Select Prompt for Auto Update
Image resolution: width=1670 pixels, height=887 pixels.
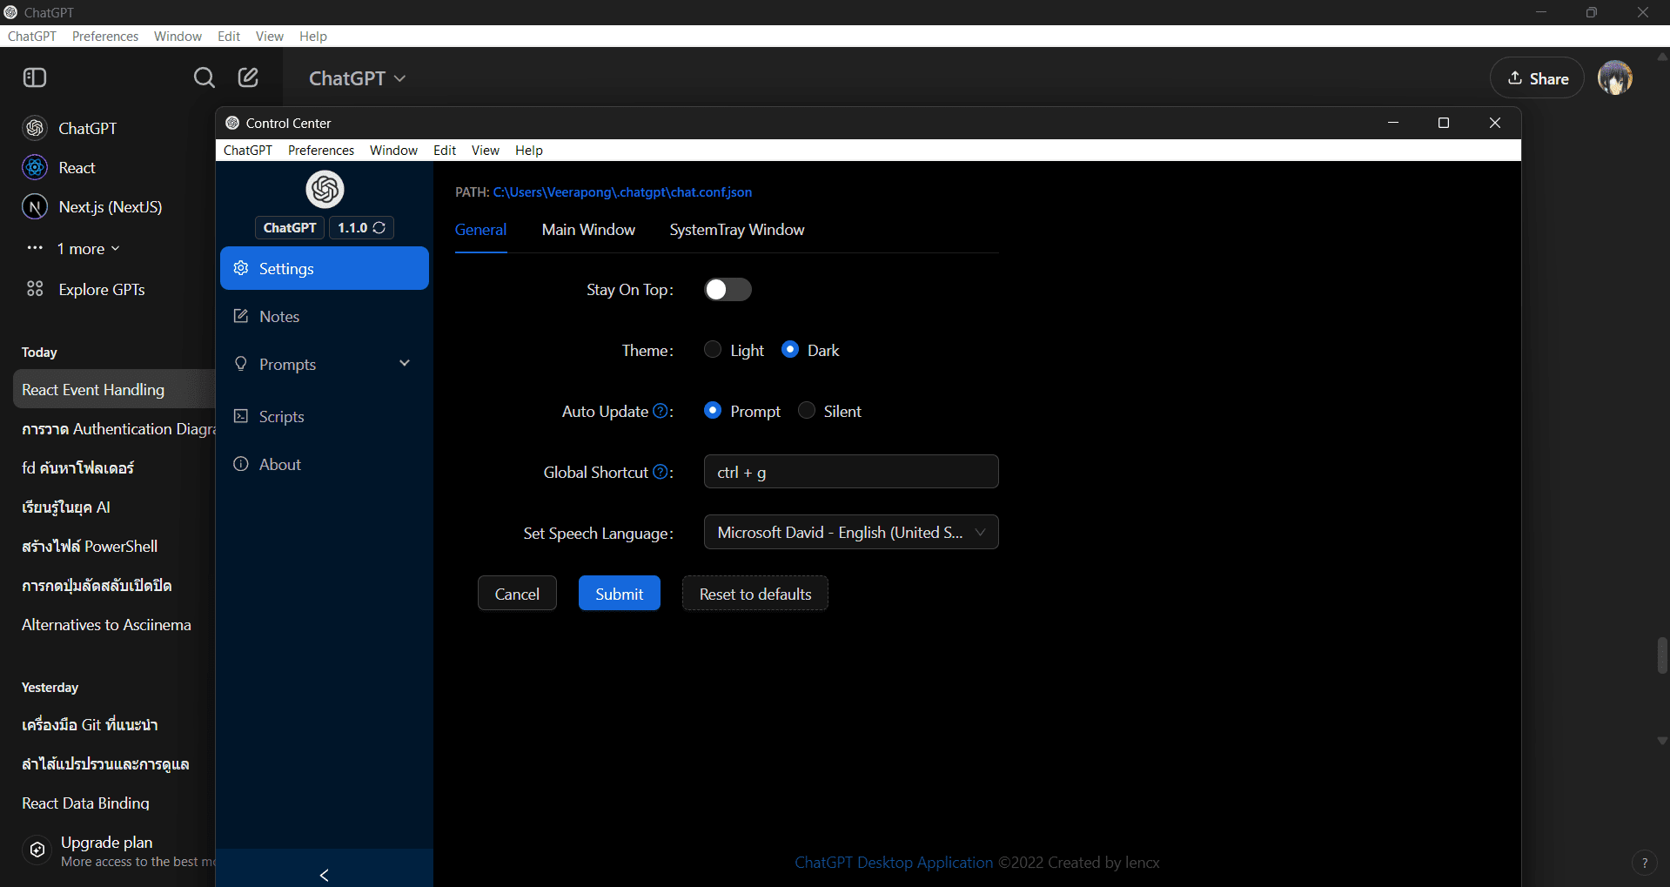(713, 410)
